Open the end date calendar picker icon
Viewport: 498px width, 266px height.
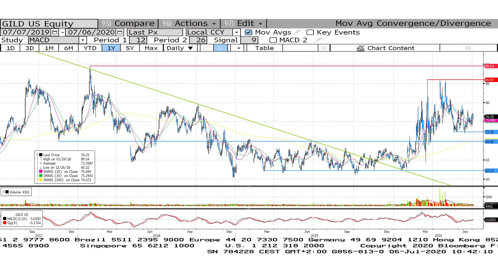click(x=120, y=32)
